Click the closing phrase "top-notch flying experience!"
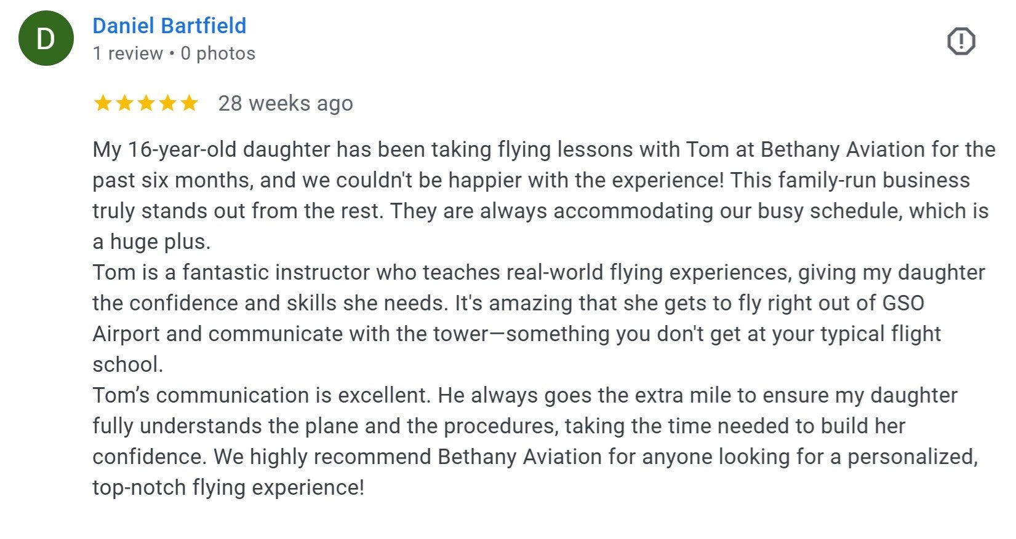The width and height of the screenshot is (1016, 539). 228,488
